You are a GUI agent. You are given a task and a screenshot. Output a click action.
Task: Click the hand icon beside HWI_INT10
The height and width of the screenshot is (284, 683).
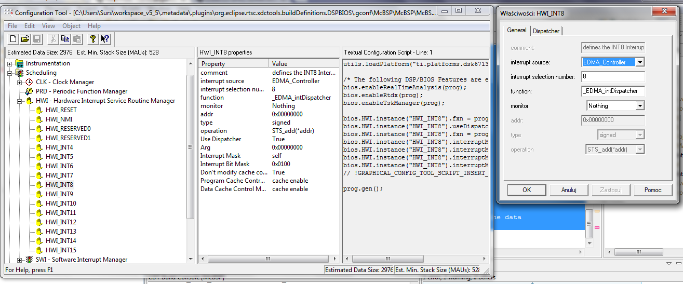point(39,204)
